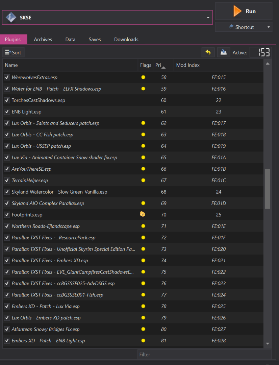Click the Sort list icon
The height and width of the screenshot is (365, 279).
8,52
